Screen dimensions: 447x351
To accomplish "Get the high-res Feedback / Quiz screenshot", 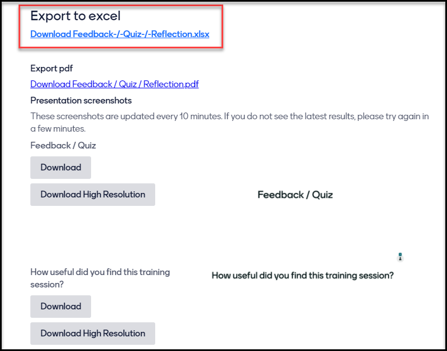I will click(93, 195).
